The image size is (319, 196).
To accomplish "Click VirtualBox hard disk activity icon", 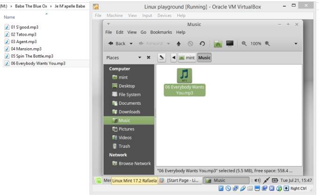I will pyautogui.click(x=221, y=189).
